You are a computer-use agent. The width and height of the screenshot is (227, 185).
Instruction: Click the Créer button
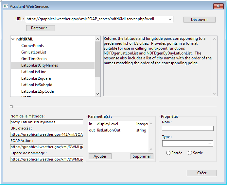(x=201, y=173)
